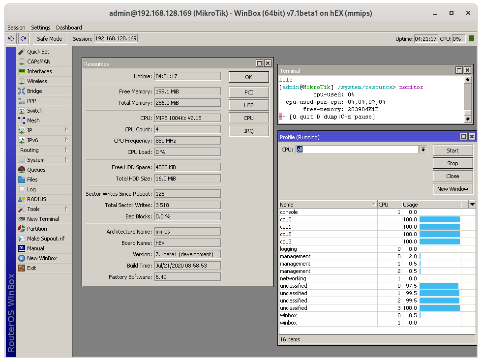
Task: Open the Bridge settings
Action: (x=44, y=91)
